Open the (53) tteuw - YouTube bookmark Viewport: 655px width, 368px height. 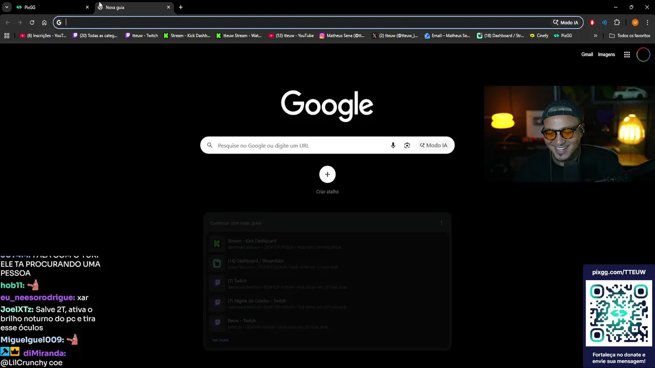(x=291, y=36)
